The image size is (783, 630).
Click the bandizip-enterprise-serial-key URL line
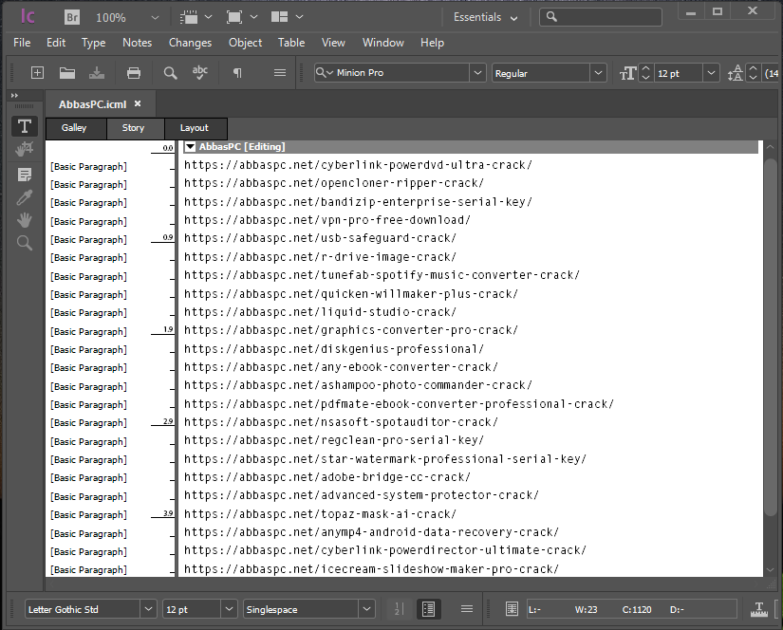click(x=358, y=202)
